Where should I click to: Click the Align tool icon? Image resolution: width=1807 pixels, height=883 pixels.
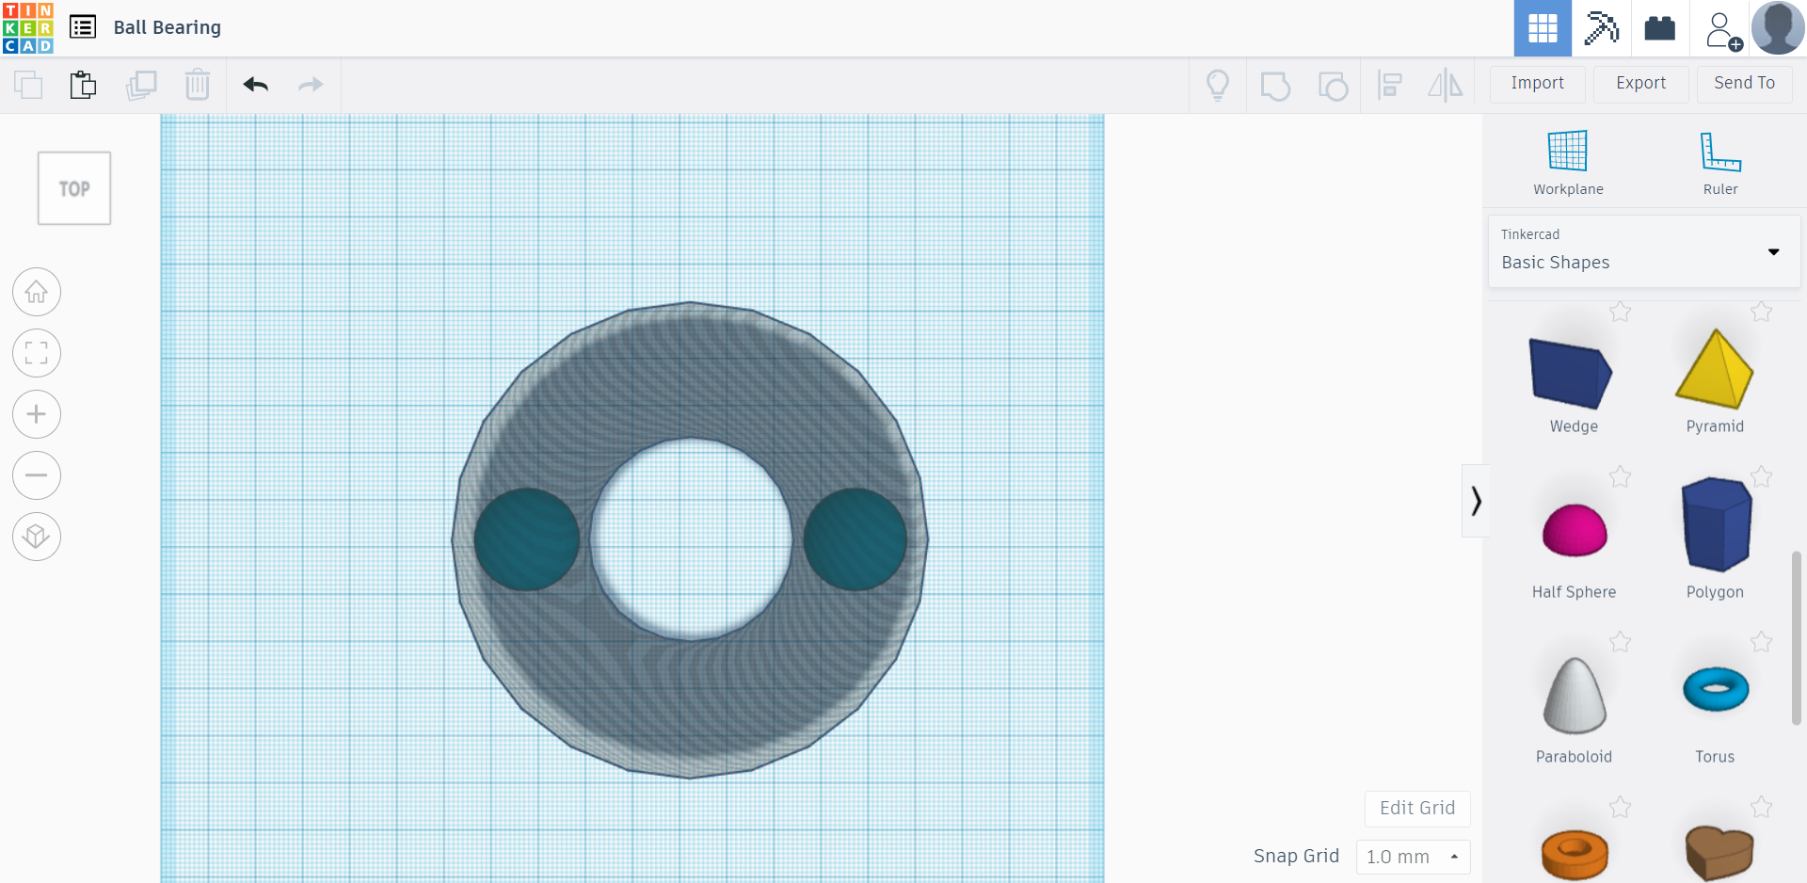tap(1389, 86)
